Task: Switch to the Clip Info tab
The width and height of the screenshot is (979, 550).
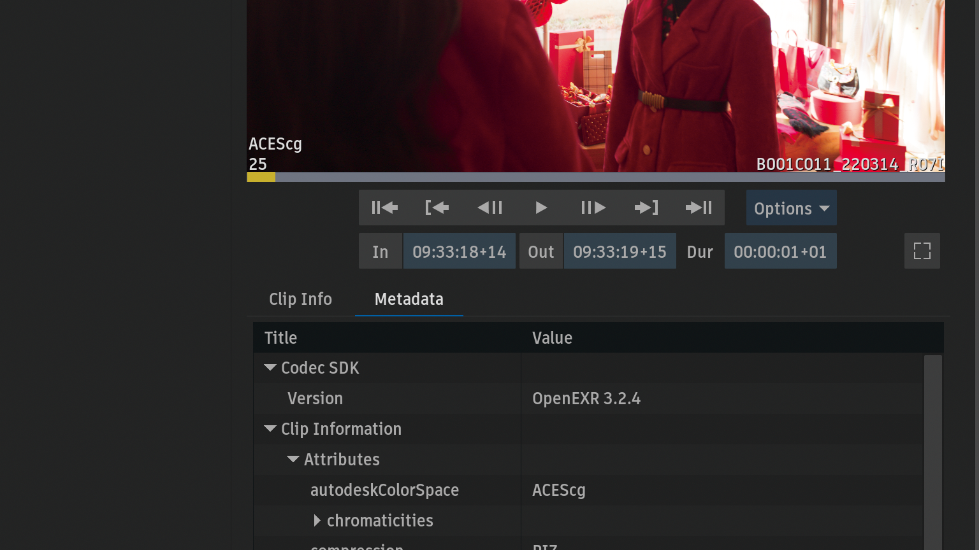Action: pos(300,299)
